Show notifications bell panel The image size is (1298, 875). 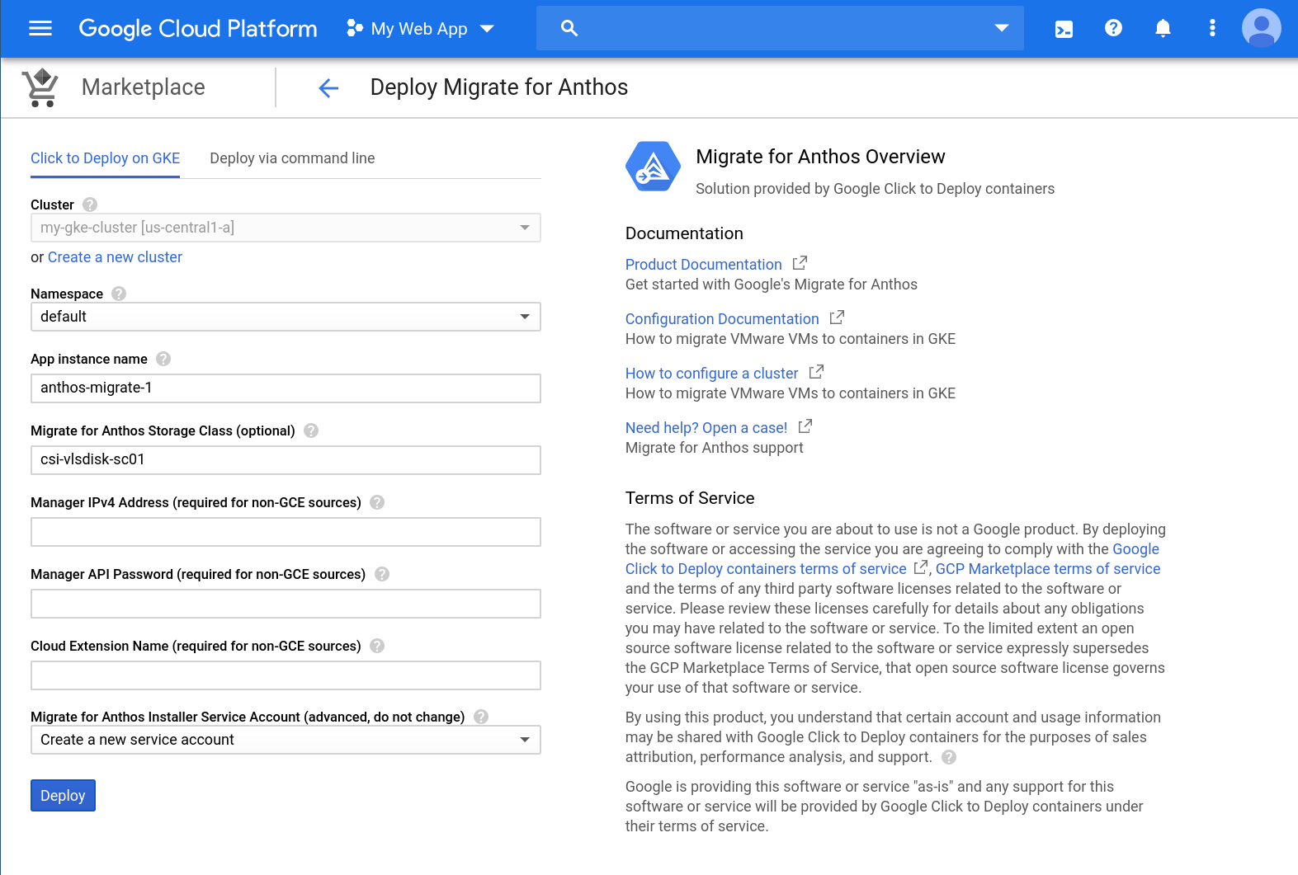[x=1163, y=29]
